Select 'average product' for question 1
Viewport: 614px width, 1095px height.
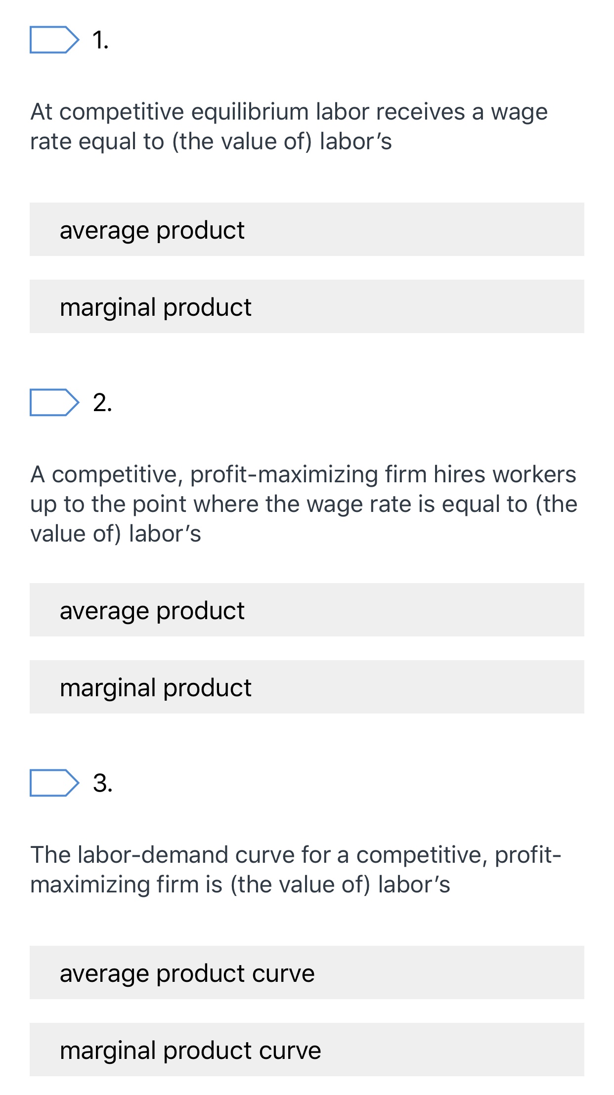point(307,229)
